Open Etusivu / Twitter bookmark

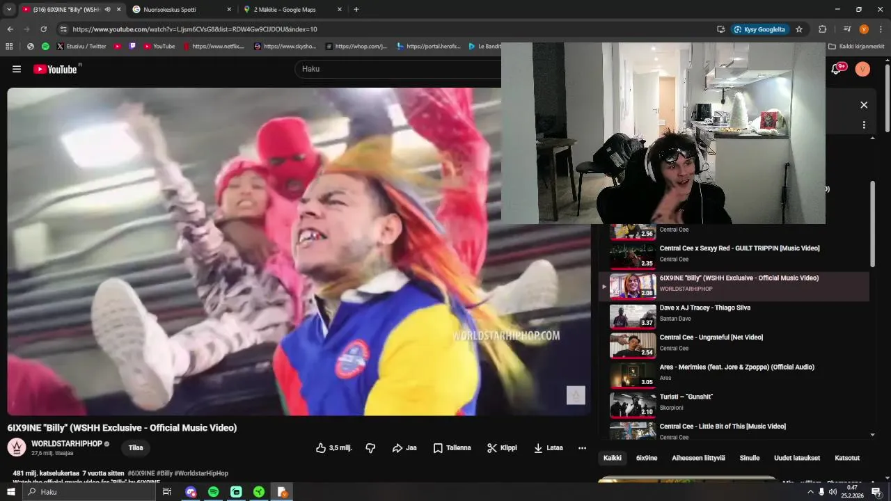pos(81,47)
